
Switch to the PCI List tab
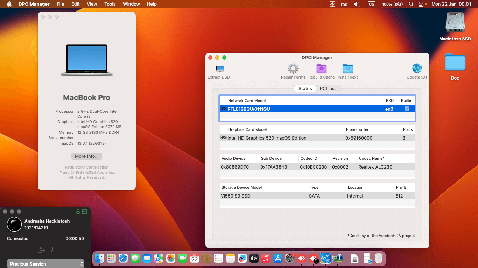328,88
